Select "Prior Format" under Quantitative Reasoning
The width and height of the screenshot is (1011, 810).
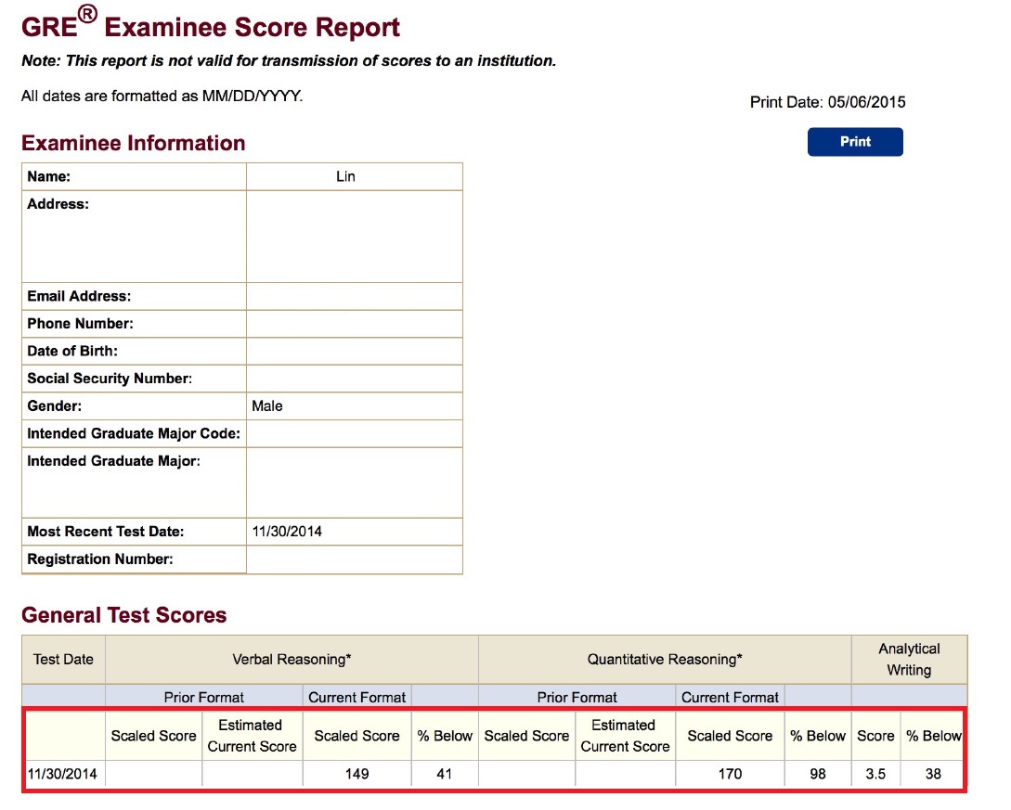tap(577, 697)
